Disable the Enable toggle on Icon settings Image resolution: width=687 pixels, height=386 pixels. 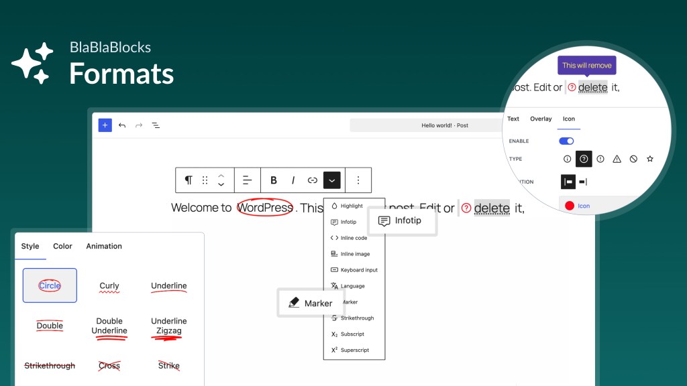click(x=566, y=141)
